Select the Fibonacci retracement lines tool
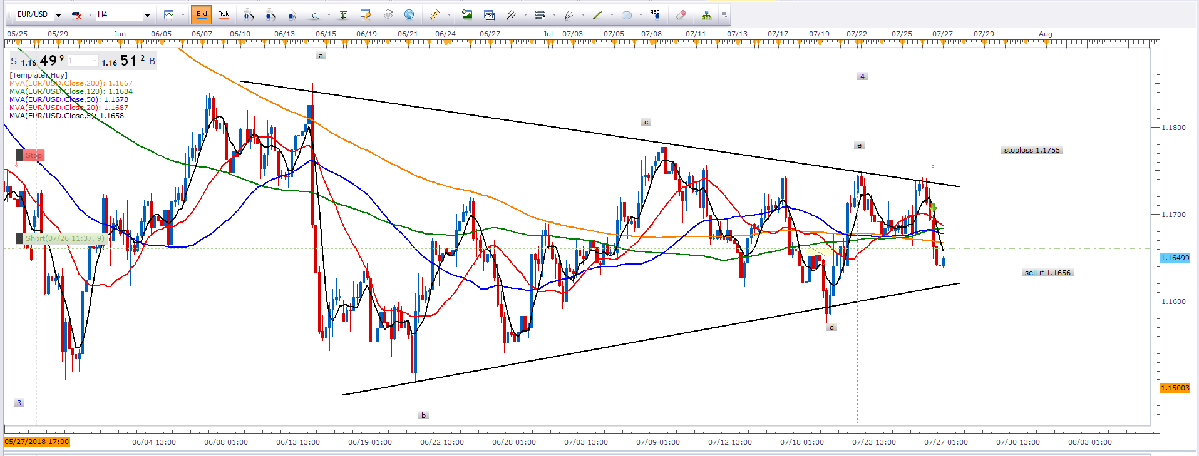 [540, 14]
